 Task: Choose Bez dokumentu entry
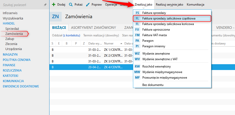[172, 85]
